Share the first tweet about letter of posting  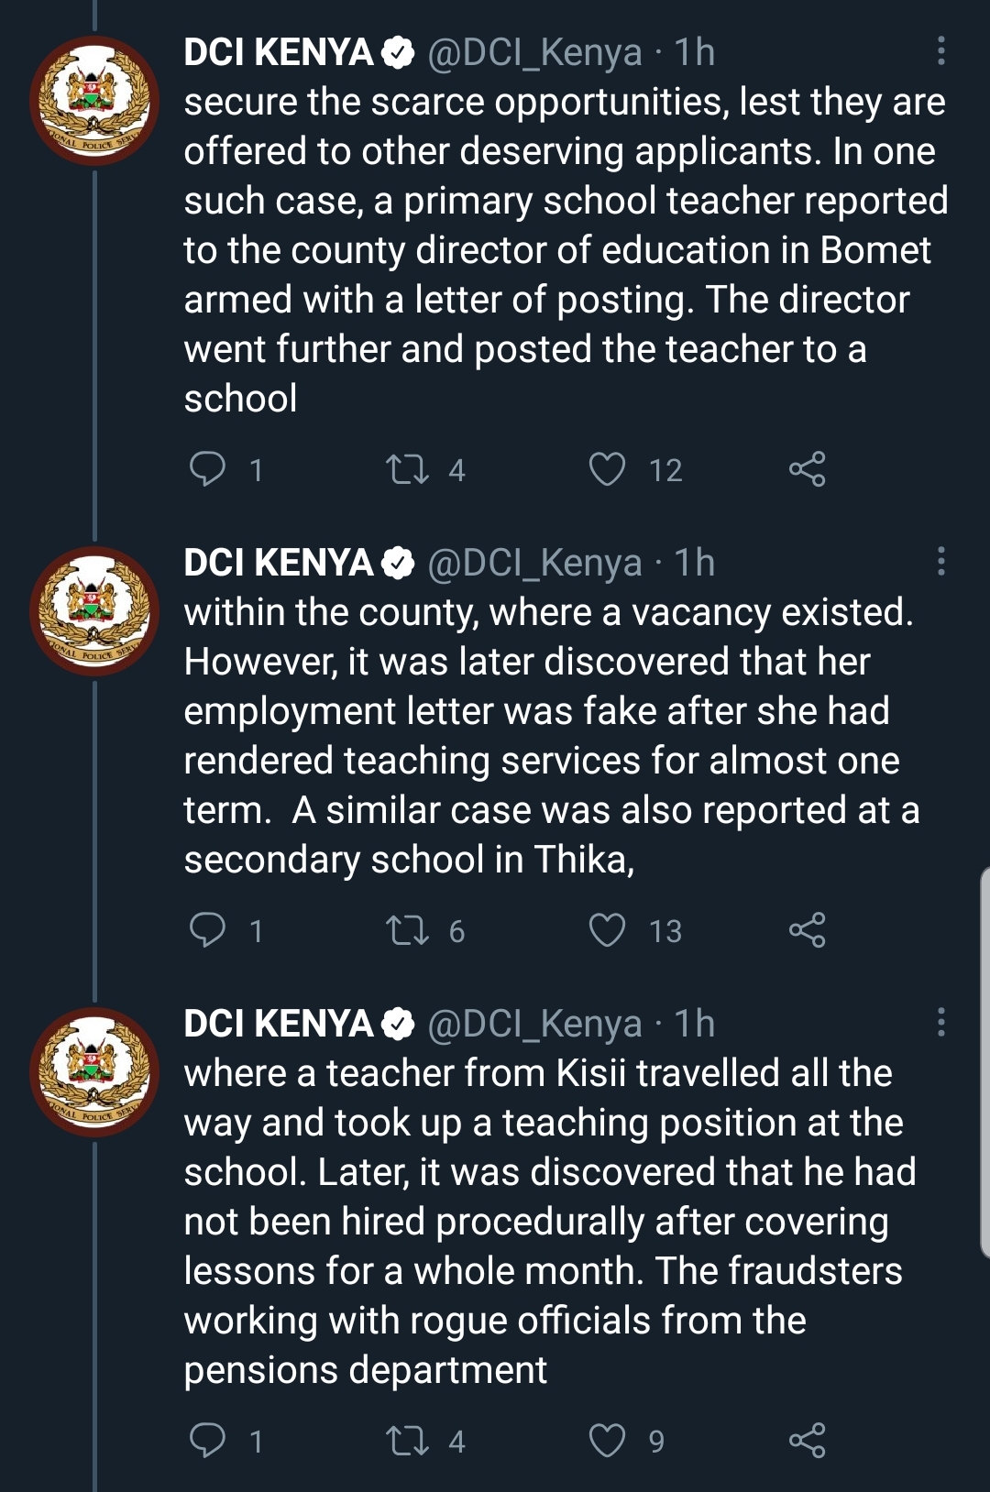pyautogui.click(x=807, y=469)
